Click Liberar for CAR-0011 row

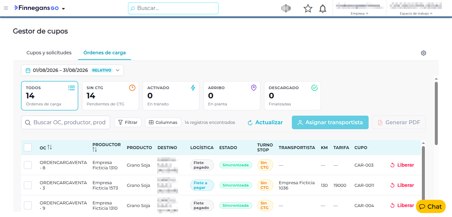(402, 185)
